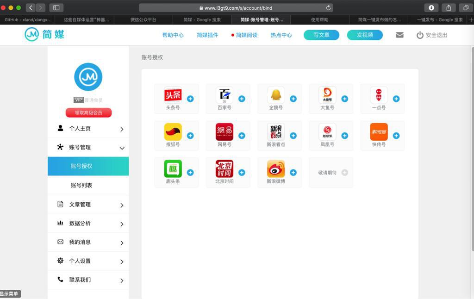Click the user avatar in sidebar
This screenshot has height=299, width=474.
pyautogui.click(x=88, y=77)
